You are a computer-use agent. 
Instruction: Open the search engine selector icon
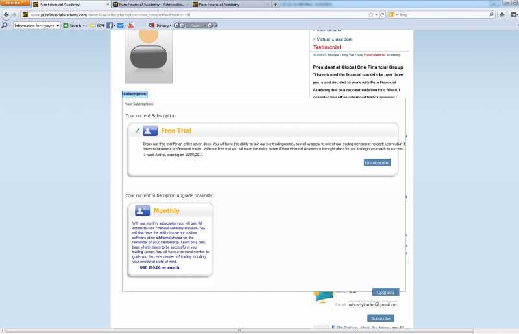(x=392, y=14)
